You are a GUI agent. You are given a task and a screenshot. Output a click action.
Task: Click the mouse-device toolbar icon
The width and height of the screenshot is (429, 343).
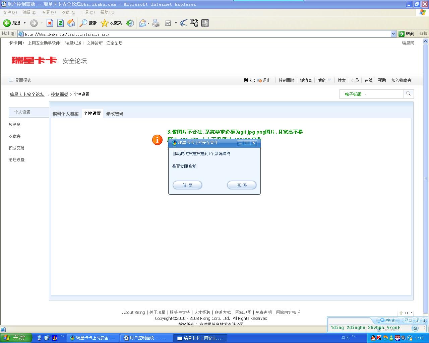pos(194,23)
